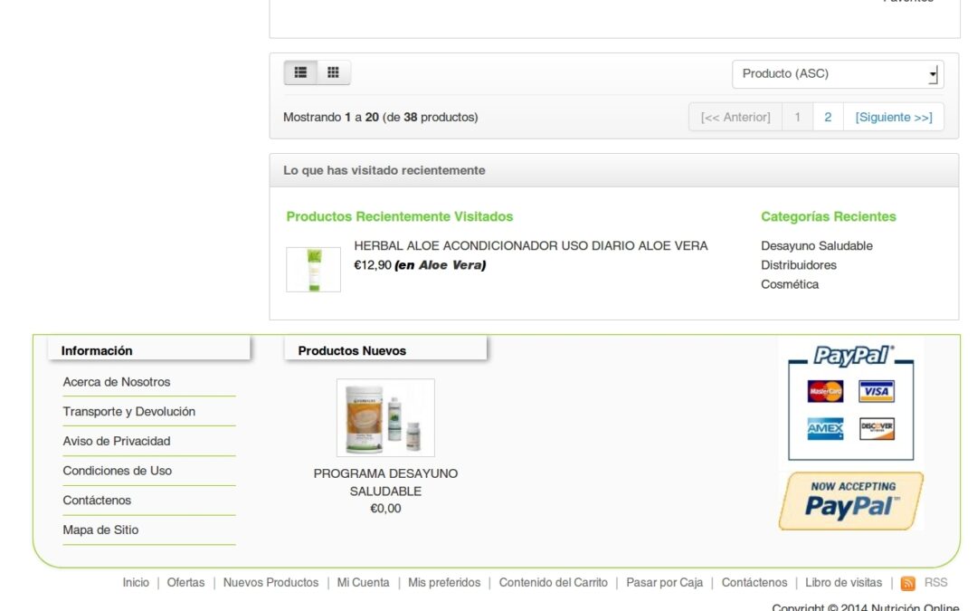This screenshot has height=611, width=977.
Task: Open PROGRAMA DESAYUNO SALUDABLE product link
Action: [x=385, y=482]
